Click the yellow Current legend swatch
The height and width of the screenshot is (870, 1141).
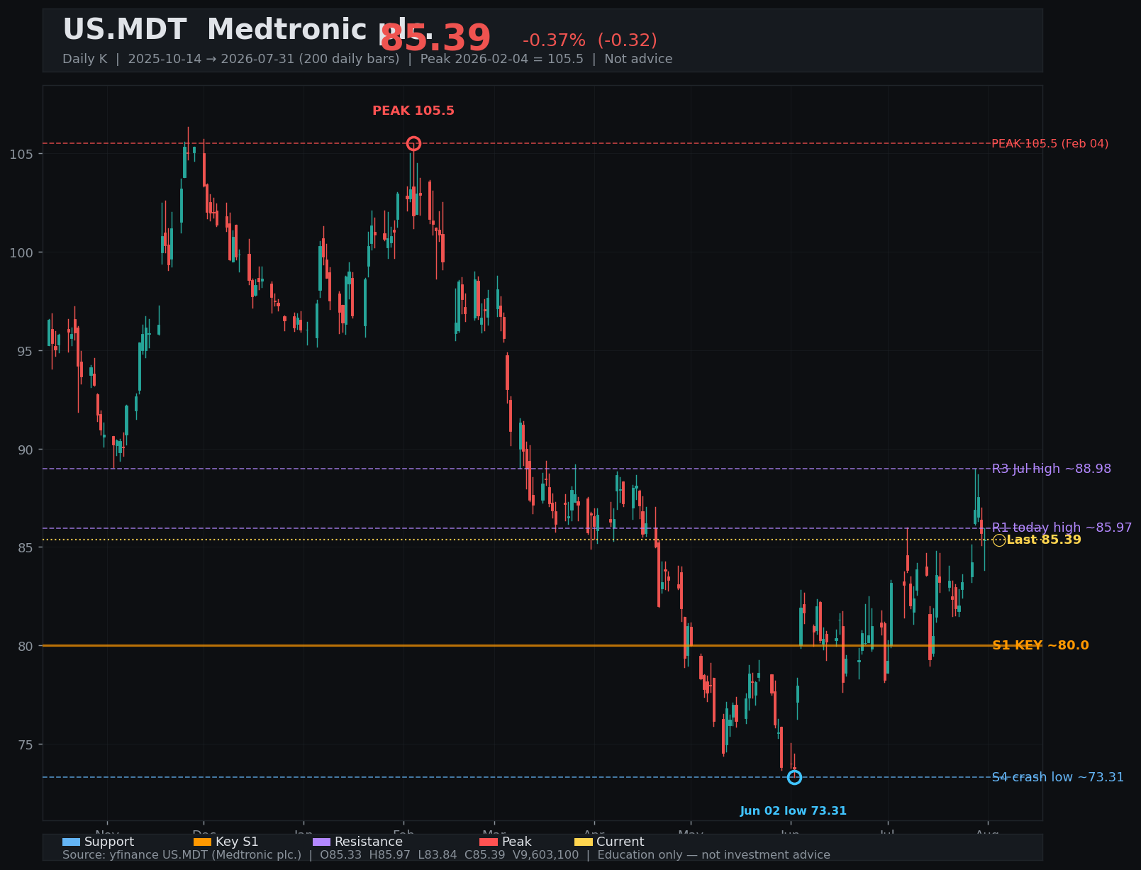pos(584,842)
